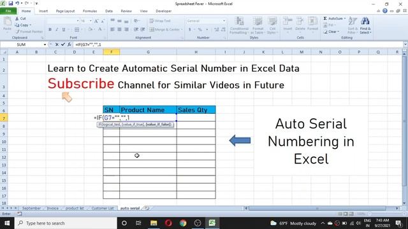Image resolution: width=408 pixels, height=229 pixels.
Task: Click the Insert Worksheet tab icon
Action: (x=147, y=208)
